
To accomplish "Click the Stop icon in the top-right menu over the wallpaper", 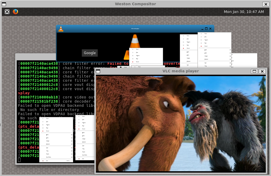I will [201, 37].
